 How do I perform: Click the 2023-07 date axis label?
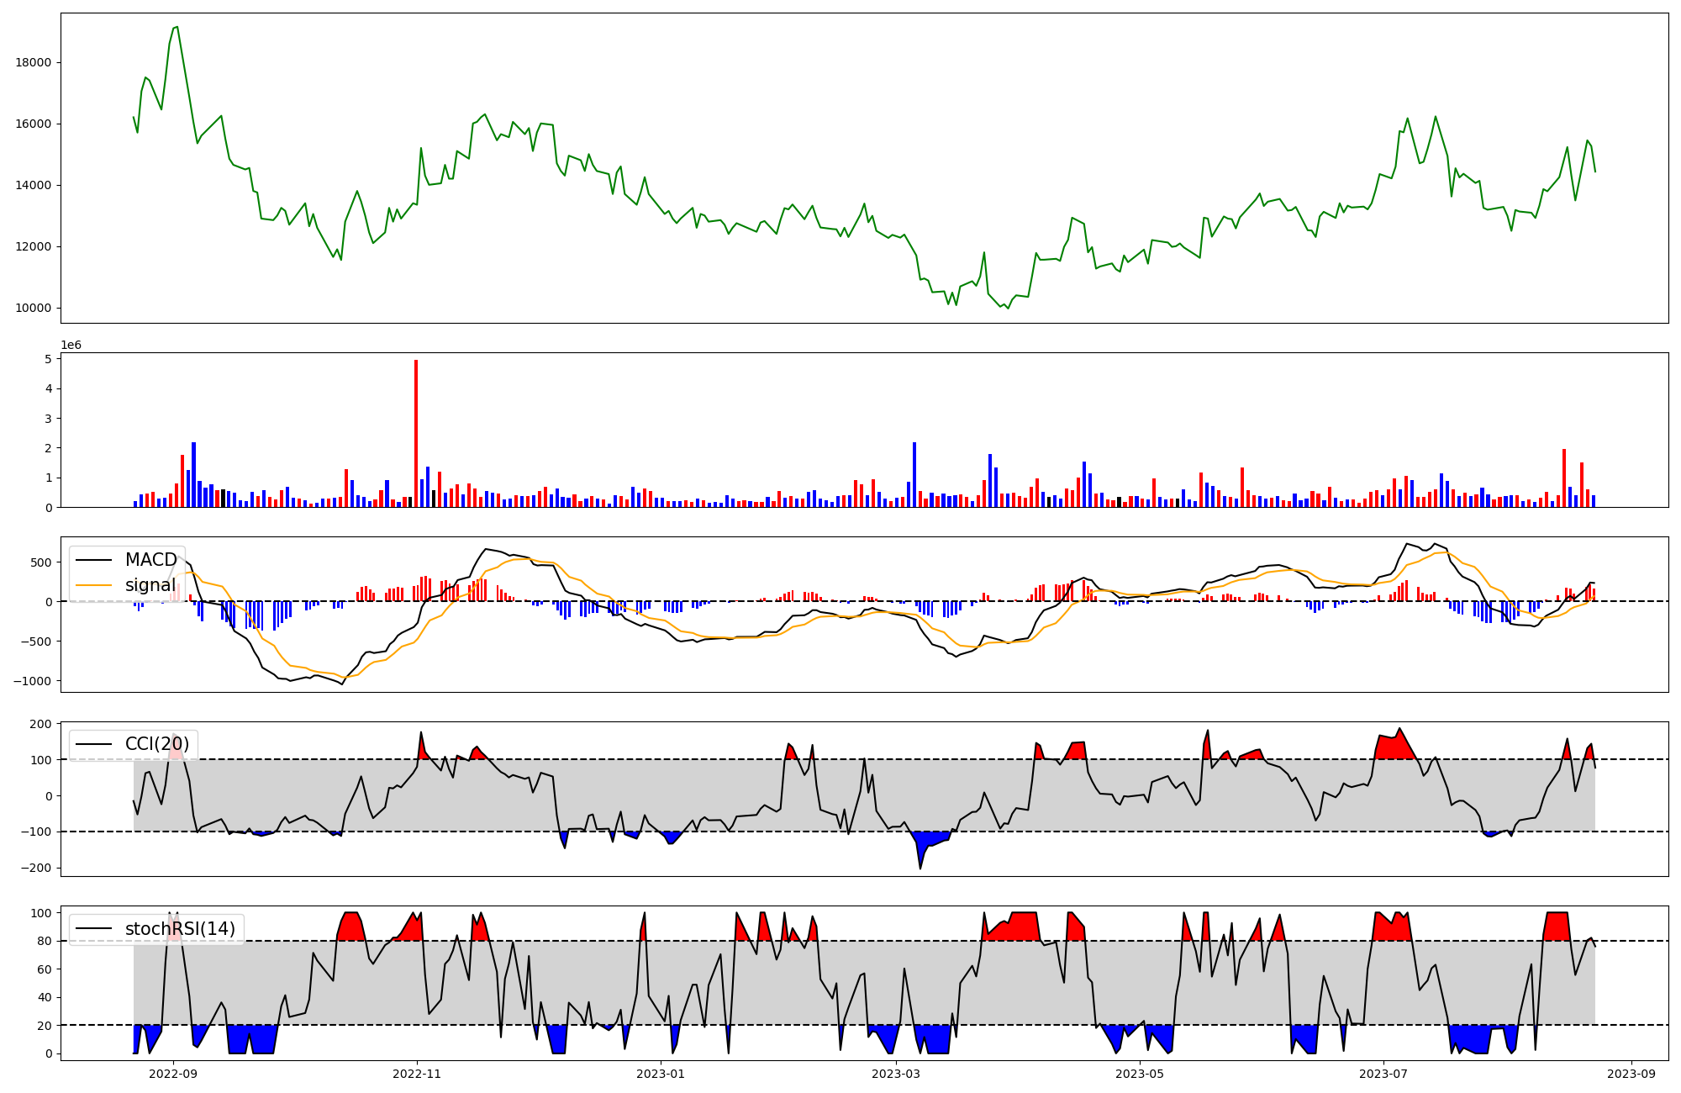[1383, 1074]
